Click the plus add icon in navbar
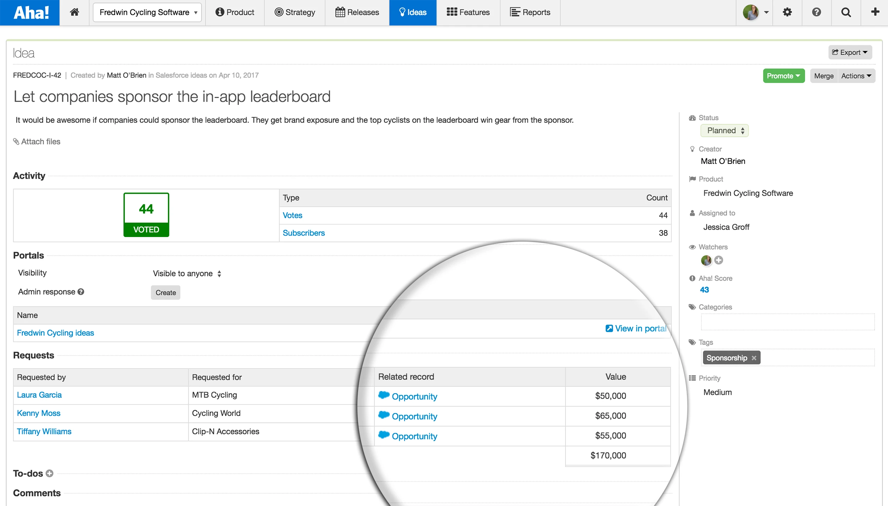The width and height of the screenshot is (888, 506). [x=875, y=12]
